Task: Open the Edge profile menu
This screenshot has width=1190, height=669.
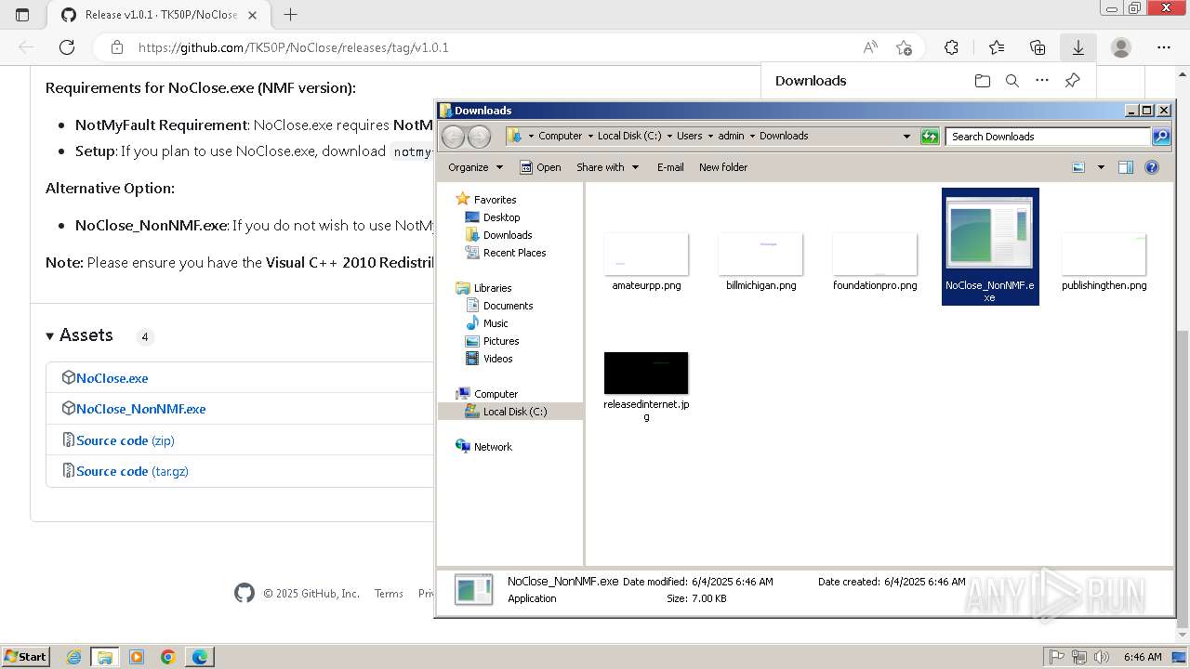Action: pyautogui.click(x=1121, y=47)
